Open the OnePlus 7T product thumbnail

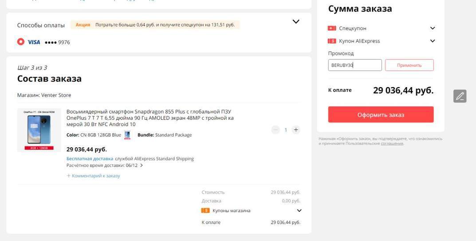(39, 130)
